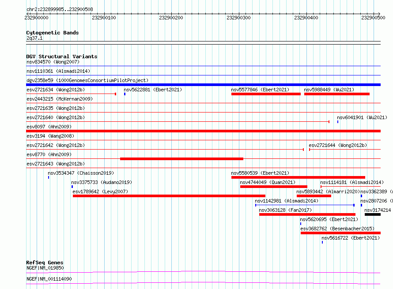The height and width of the screenshot is (289, 393).
Task: Click the chr2:232899985..232900508 region text
Action: [x=60, y=9]
